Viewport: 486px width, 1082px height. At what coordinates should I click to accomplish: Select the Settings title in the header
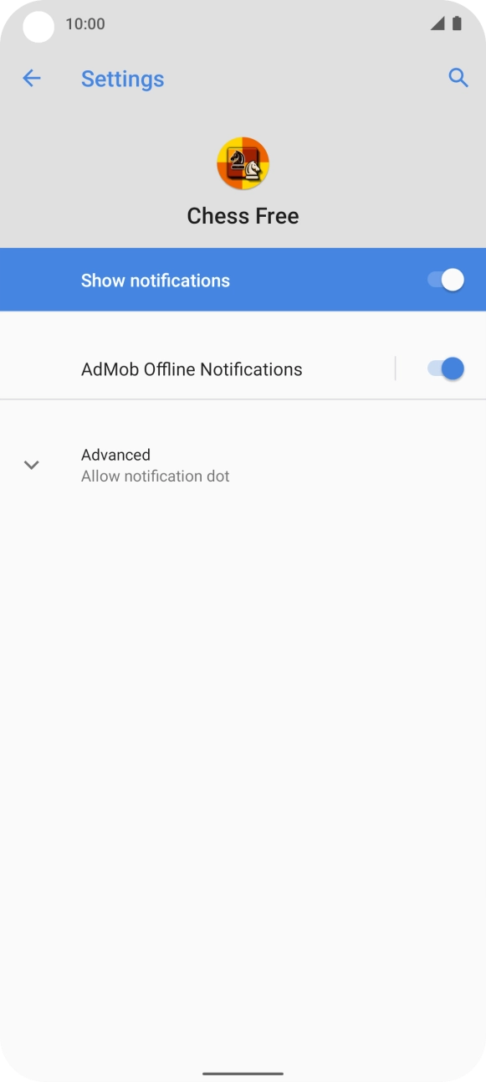(122, 79)
